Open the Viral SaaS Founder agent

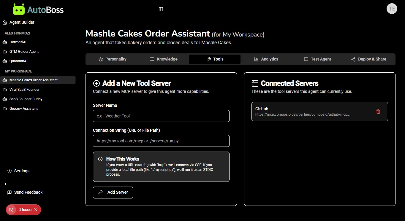(24, 90)
